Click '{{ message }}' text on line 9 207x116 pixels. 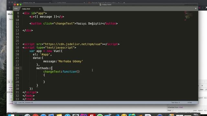pos(46,17)
